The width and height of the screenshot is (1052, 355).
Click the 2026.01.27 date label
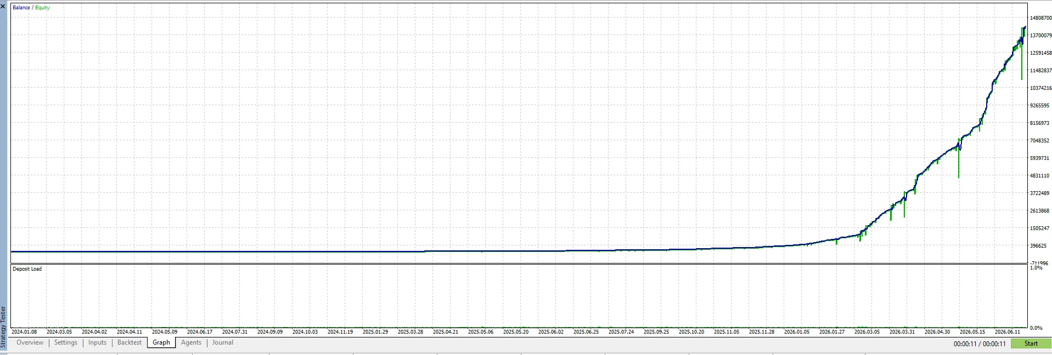[x=832, y=332]
